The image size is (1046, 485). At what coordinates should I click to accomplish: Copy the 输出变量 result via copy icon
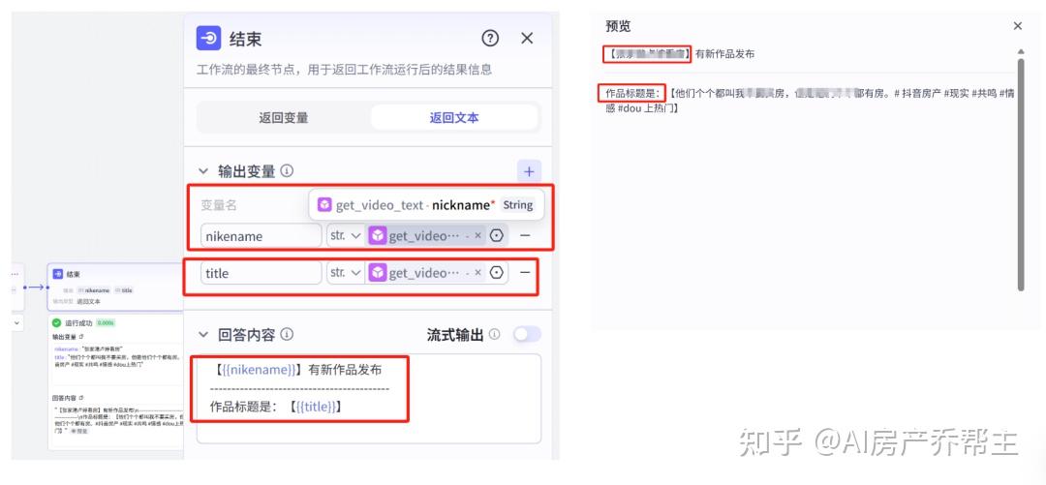(x=81, y=336)
